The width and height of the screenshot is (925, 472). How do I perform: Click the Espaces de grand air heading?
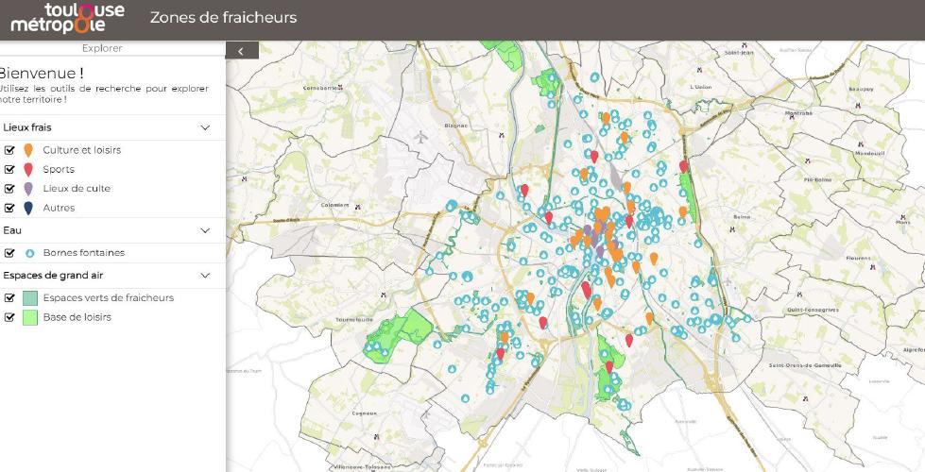[x=54, y=276]
